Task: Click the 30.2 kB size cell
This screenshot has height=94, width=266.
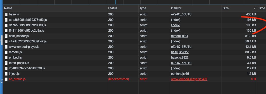Action: [251, 52]
